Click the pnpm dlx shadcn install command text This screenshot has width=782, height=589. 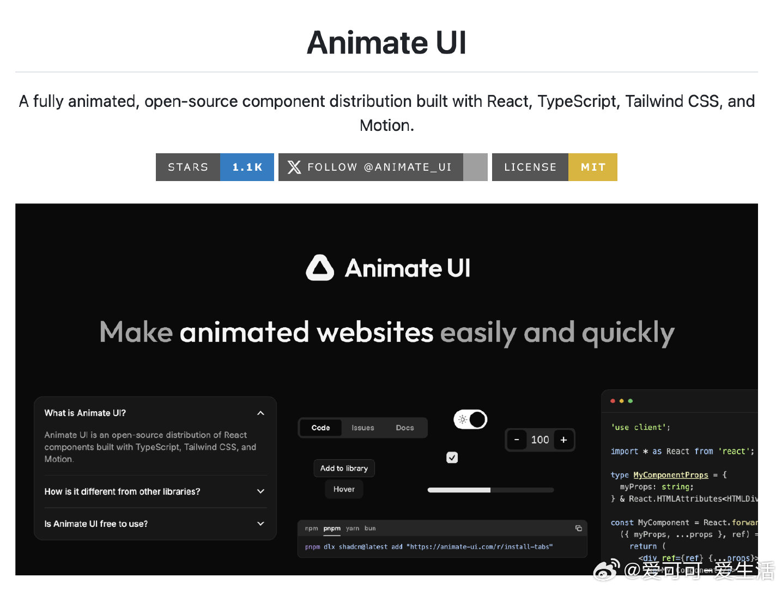click(x=429, y=546)
